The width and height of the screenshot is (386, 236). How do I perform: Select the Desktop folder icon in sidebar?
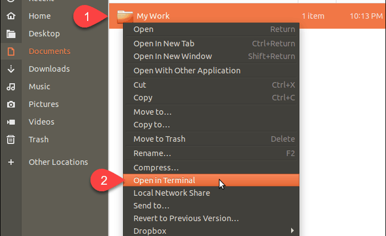click(x=11, y=34)
